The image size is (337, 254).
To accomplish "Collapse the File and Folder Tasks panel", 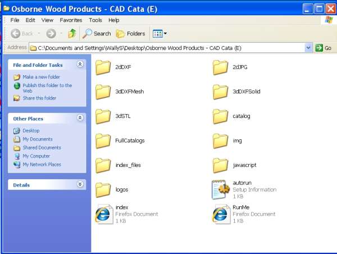I will pos(80,64).
